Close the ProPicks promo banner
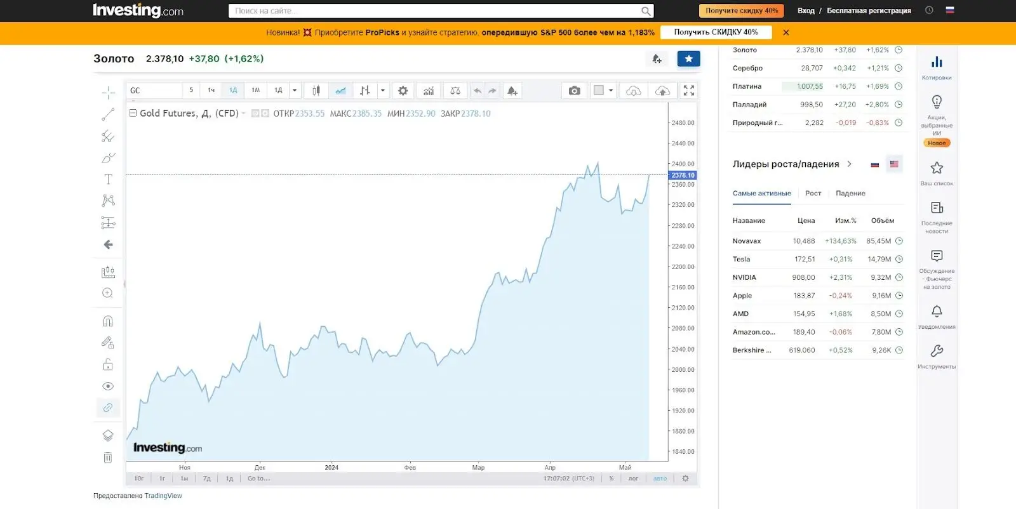Screen dimensions: 1016x509 786,32
